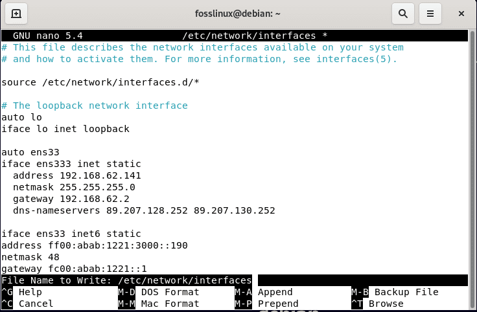Screen dimensions: 477x312
Task: Click the search magnifier icon
Action: click(402, 13)
